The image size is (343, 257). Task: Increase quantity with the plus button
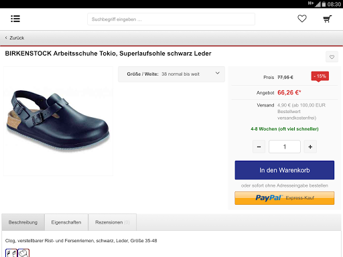tap(310, 147)
